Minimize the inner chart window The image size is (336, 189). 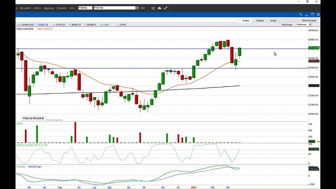pyautogui.click(x=306, y=14)
